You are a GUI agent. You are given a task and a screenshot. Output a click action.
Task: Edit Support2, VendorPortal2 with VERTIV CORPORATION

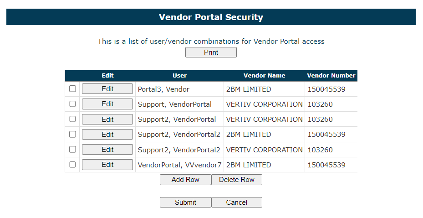click(x=107, y=150)
